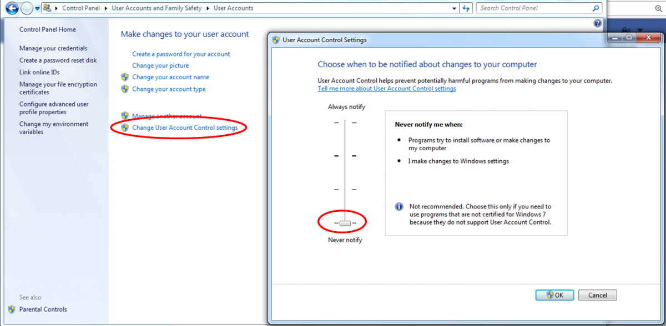Click the shield icon beside Parental Controls
This screenshot has height=326, width=666.
click(12, 309)
